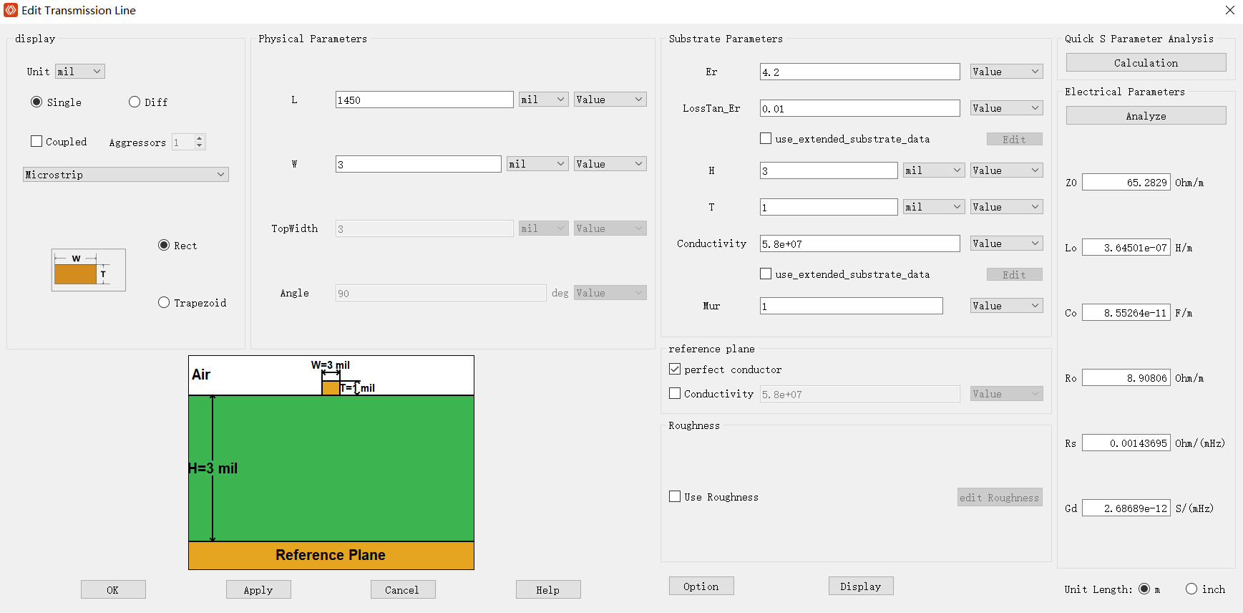1243x613 pixels.
Task: Select Unit Length inch radio button
Action: [1191, 589]
